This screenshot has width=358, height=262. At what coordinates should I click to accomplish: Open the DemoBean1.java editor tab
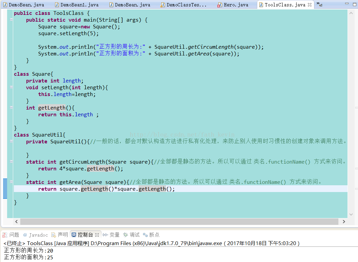pos(77,5)
